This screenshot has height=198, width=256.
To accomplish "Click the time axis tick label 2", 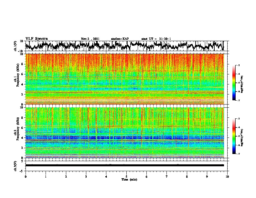I will (66, 177).
